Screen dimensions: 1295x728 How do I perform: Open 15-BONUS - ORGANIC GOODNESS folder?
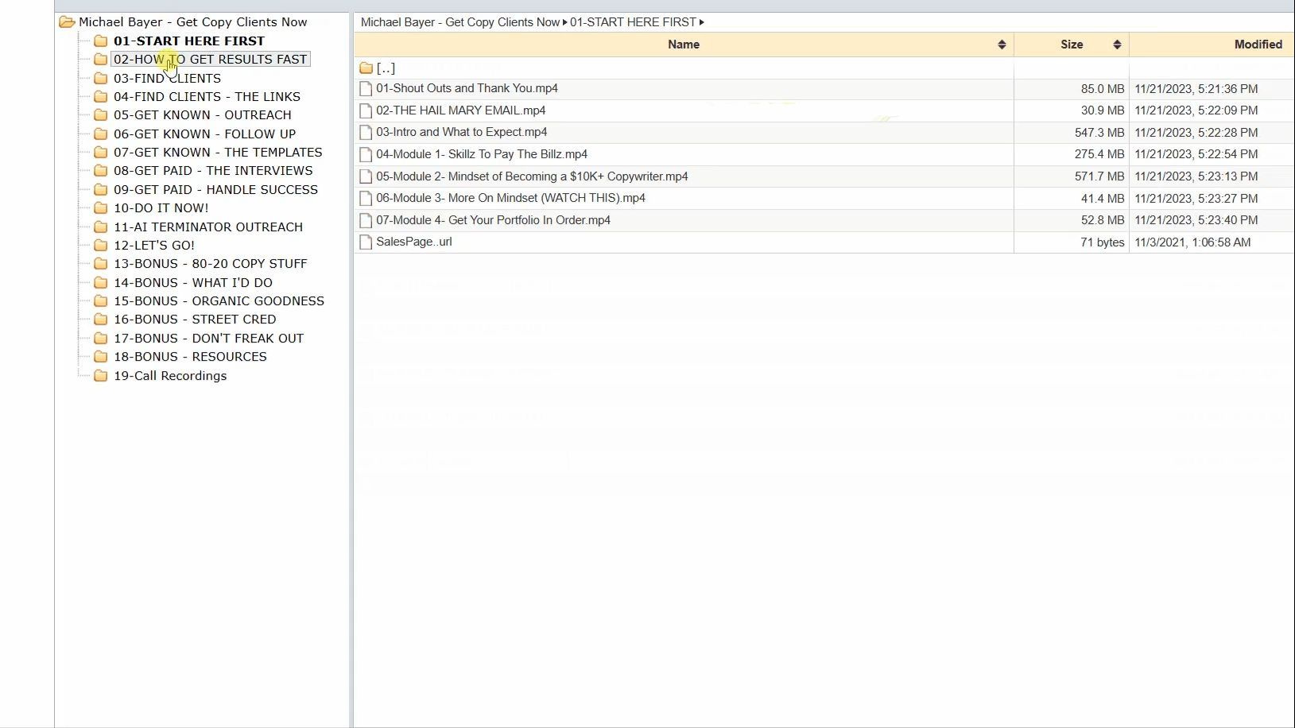point(219,300)
